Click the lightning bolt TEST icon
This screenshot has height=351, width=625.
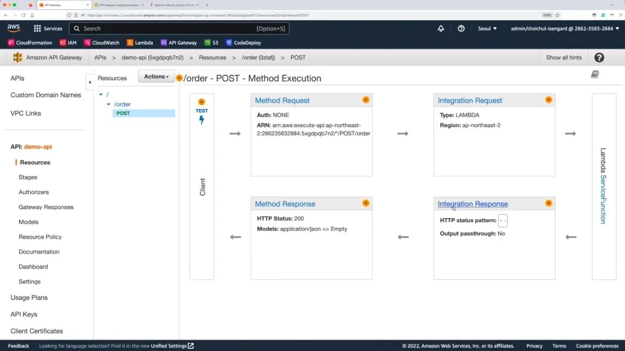[x=201, y=120]
